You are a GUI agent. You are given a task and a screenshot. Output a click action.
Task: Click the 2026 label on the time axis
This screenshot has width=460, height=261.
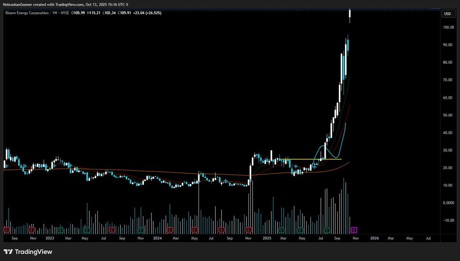point(374,238)
